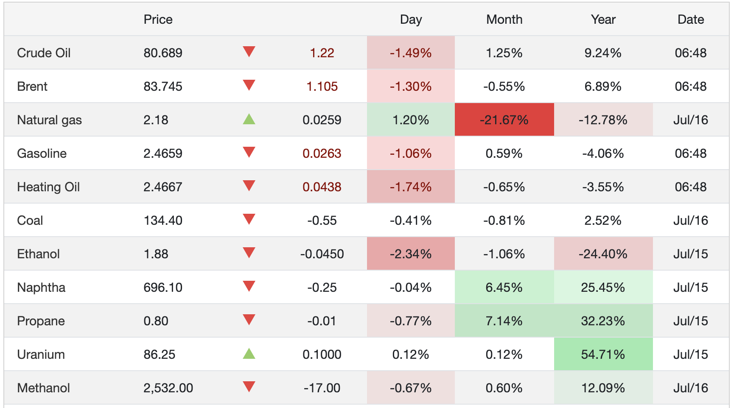Viewport: 734px width, 408px height.
Task: Select the Crude Oil price 80.689
Action: coord(163,53)
